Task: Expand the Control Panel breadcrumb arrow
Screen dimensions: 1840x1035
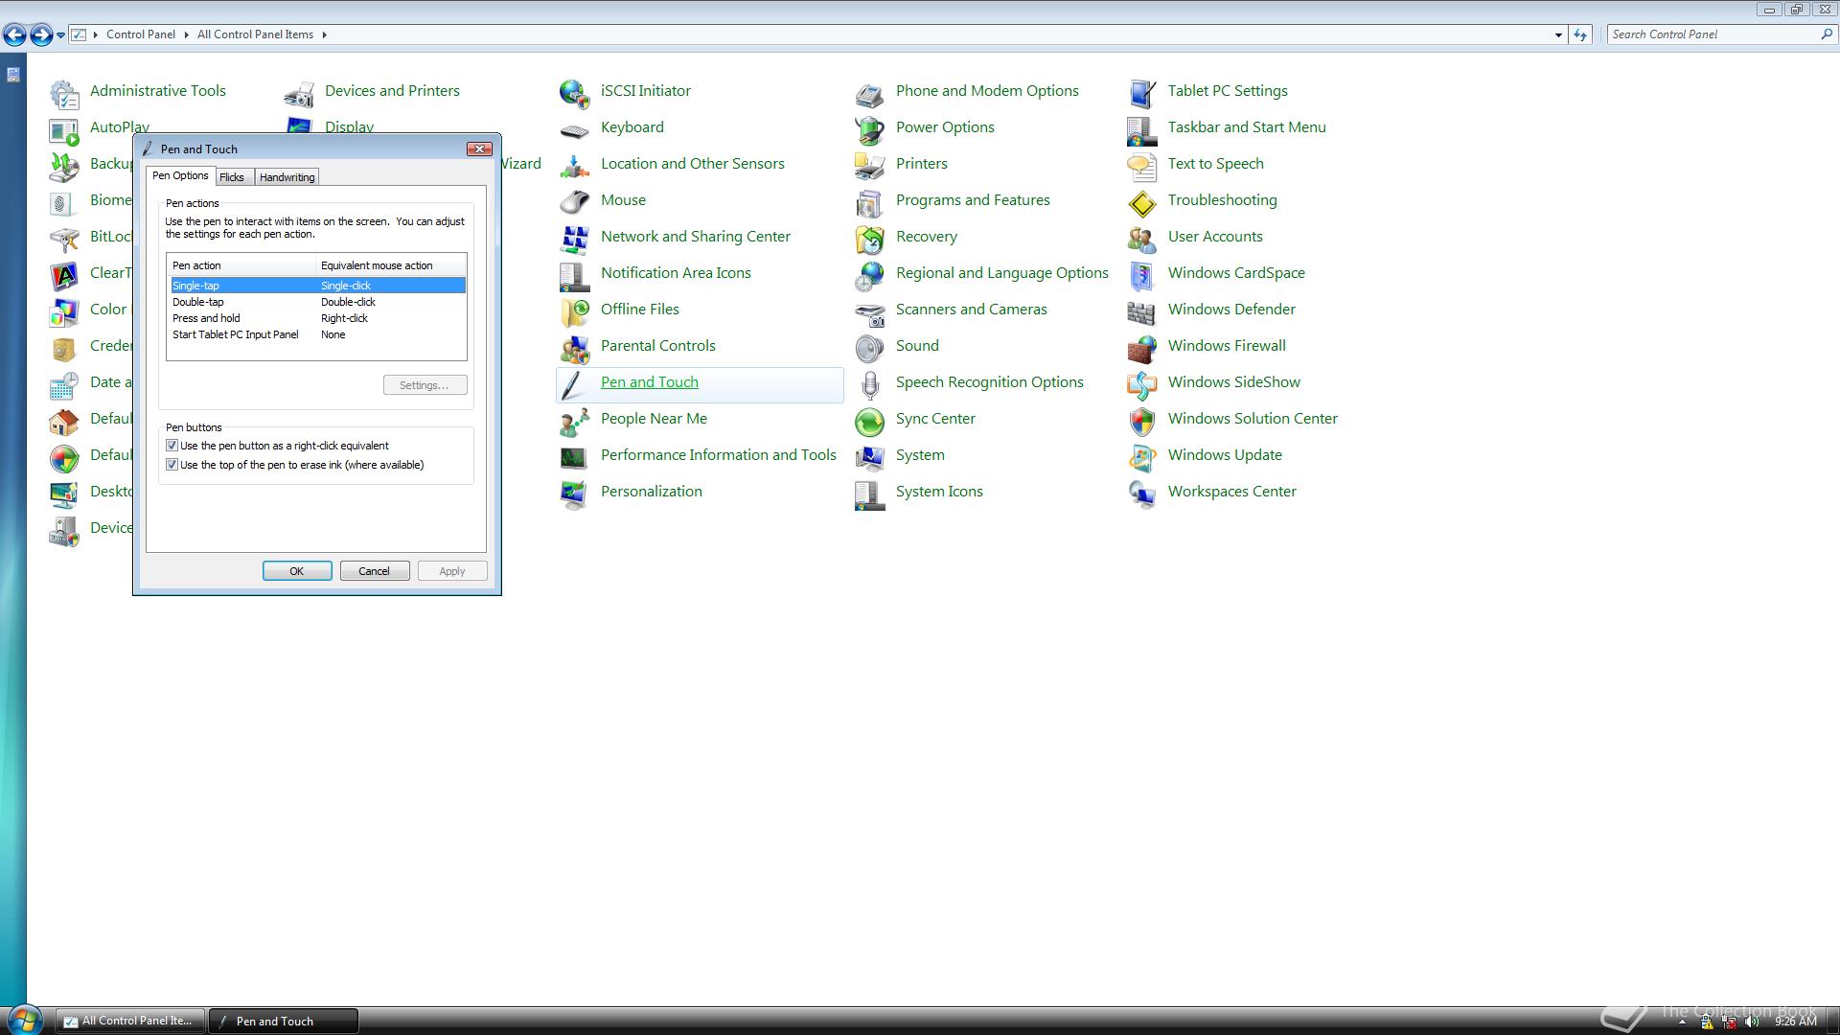Action: [x=186, y=34]
